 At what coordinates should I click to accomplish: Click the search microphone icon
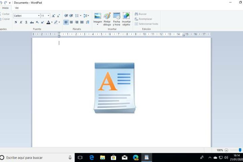click(70, 158)
